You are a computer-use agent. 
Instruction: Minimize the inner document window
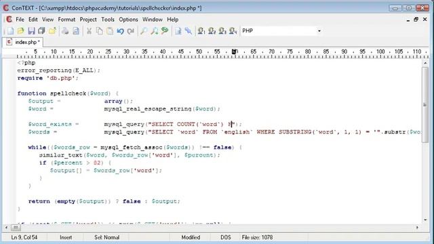point(408,20)
